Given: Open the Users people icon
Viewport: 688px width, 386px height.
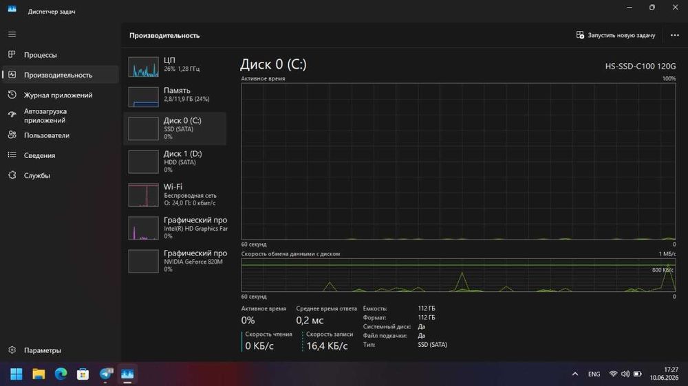Looking at the screenshot, I should pyautogui.click(x=12, y=135).
